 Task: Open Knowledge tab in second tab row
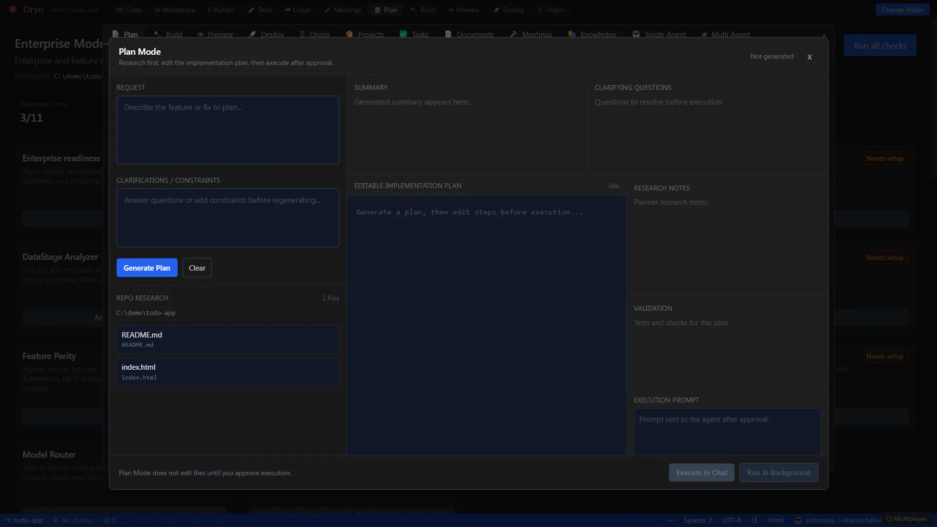tap(592, 34)
